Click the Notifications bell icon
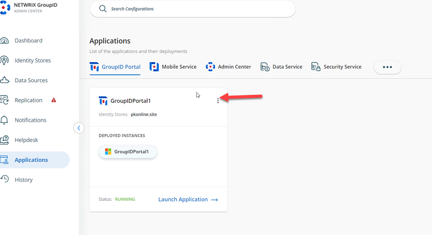The image size is (432, 235). (x=4, y=120)
